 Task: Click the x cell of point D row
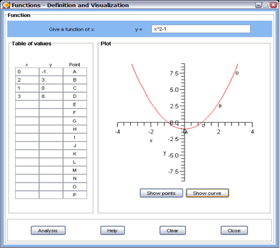point(27,96)
